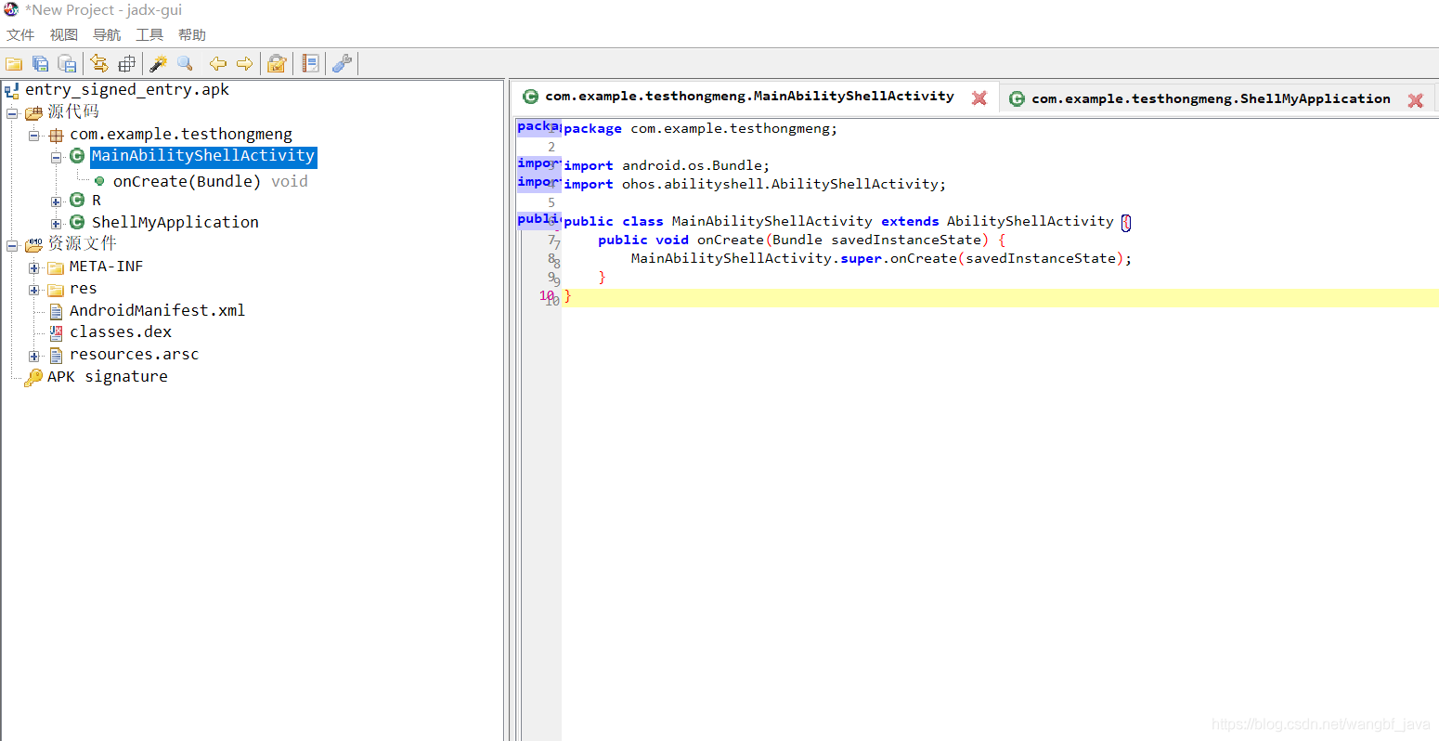Select onCreate(Bundle) void in the tree
The height and width of the screenshot is (741, 1439).
(210, 181)
